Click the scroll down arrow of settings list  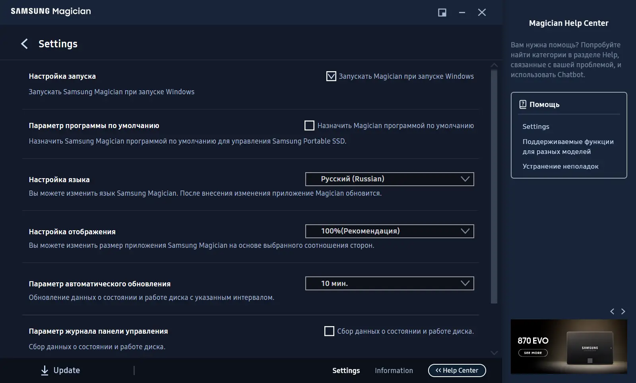pyautogui.click(x=494, y=353)
